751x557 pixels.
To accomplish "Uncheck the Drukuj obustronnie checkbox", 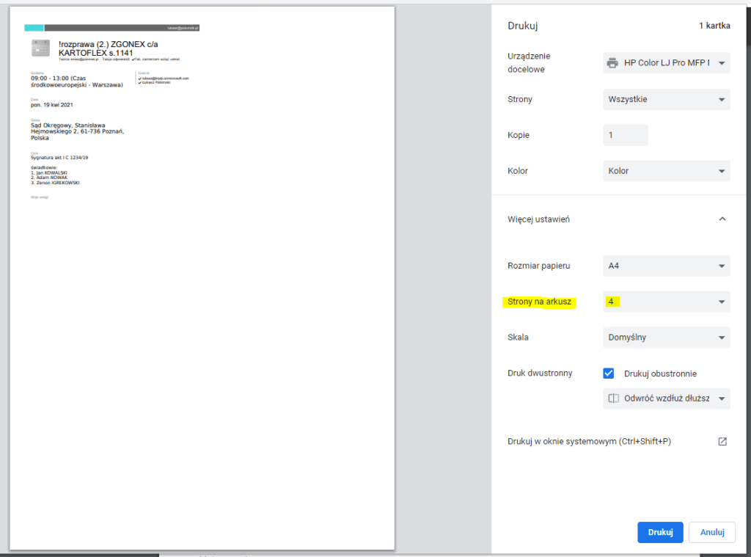I will (x=608, y=373).
